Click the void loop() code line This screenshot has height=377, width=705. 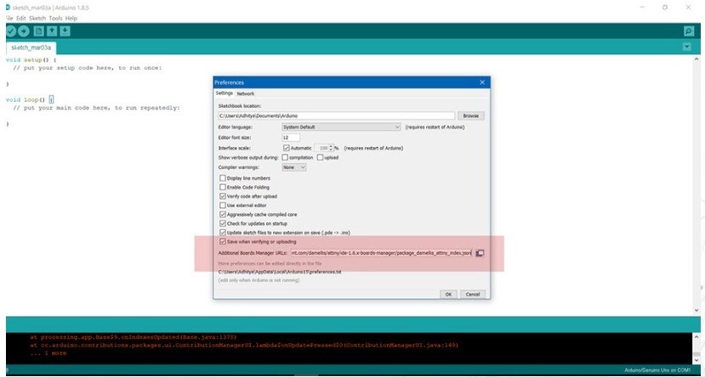pyautogui.click(x=30, y=99)
